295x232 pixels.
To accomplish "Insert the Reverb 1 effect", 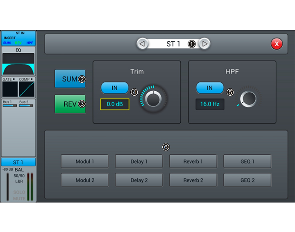I will [x=193, y=162].
